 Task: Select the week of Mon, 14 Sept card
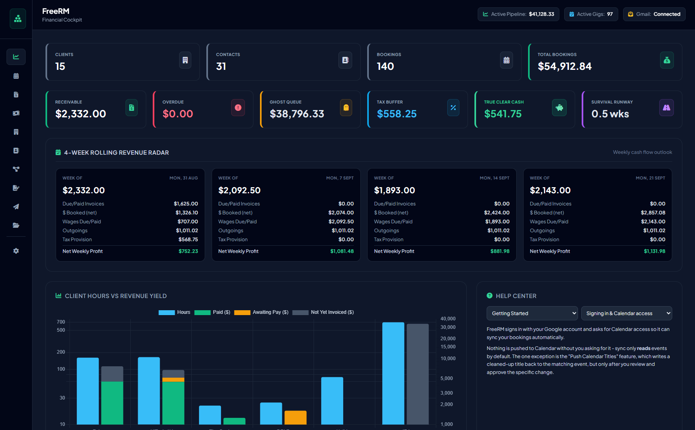(x=442, y=215)
